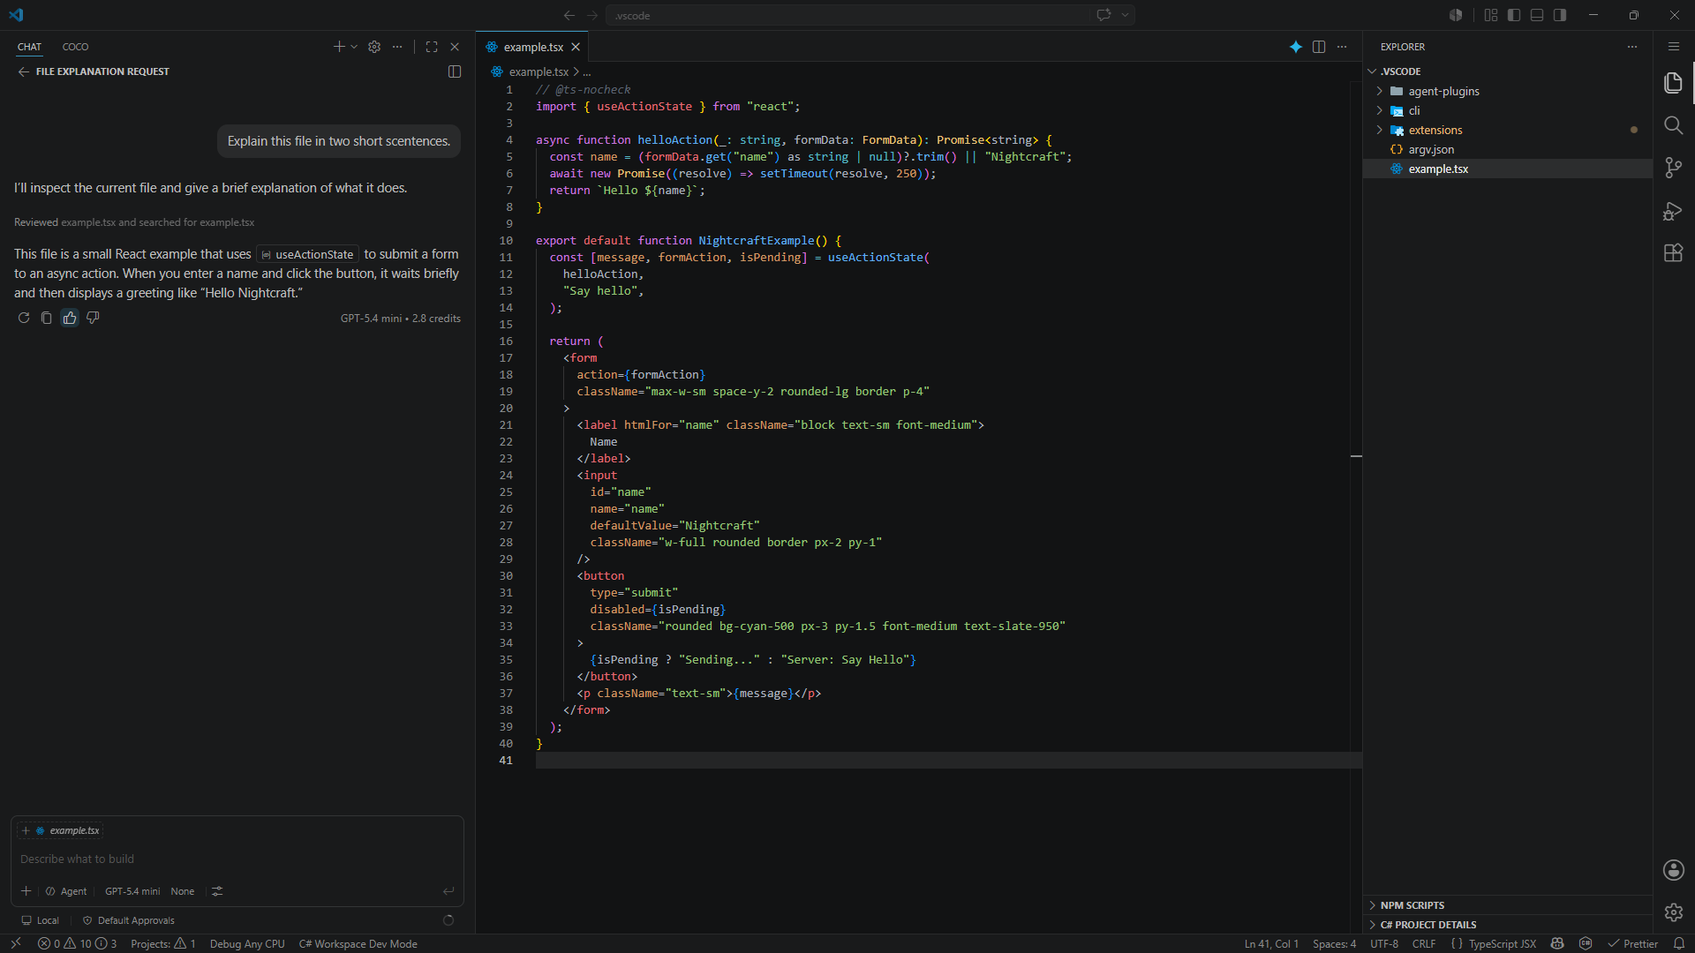Image resolution: width=1695 pixels, height=953 pixels.
Task: Add context with plus in chat input
Action: [26, 891]
